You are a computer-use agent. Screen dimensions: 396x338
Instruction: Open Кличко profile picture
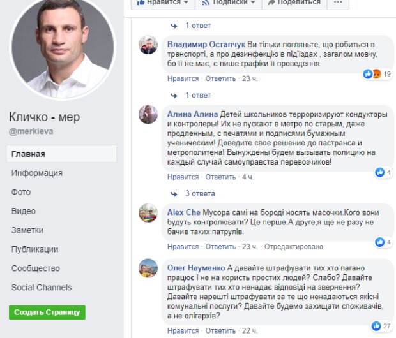[x=63, y=47]
